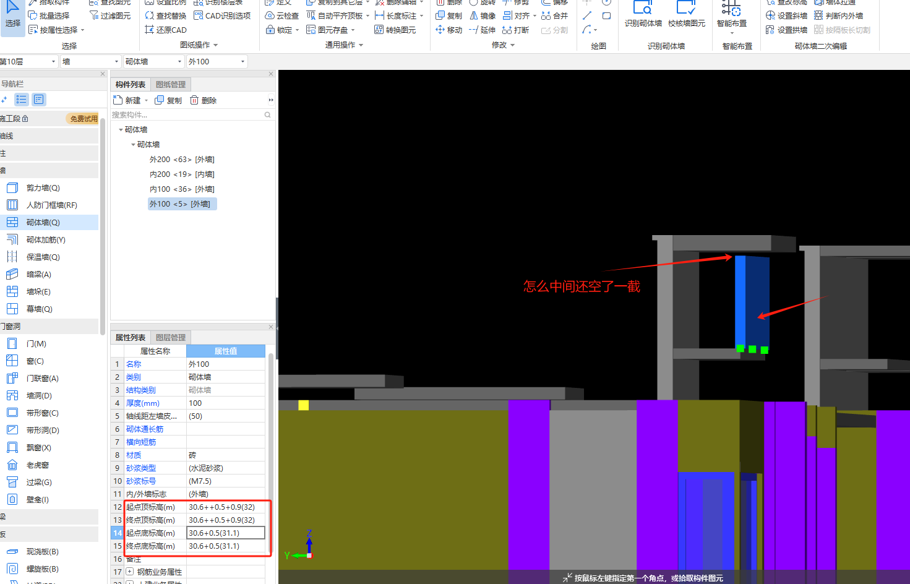Screen dimensions: 910x584
Task: Toggle the detail view button in navigation bar
Action: (39, 100)
